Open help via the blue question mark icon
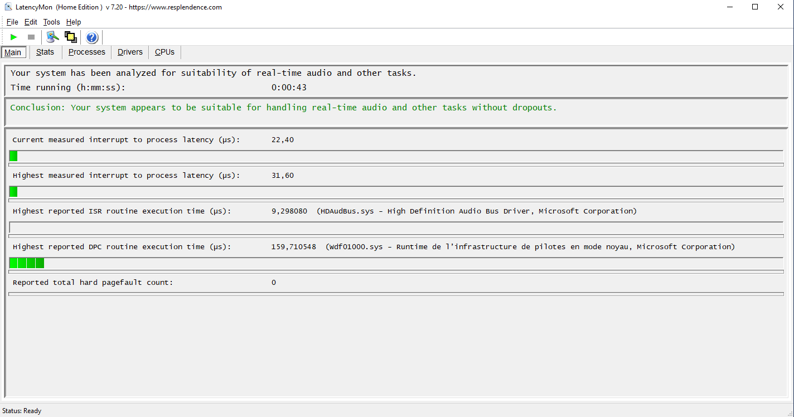Image resolution: width=794 pixels, height=417 pixels. coord(92,37)
